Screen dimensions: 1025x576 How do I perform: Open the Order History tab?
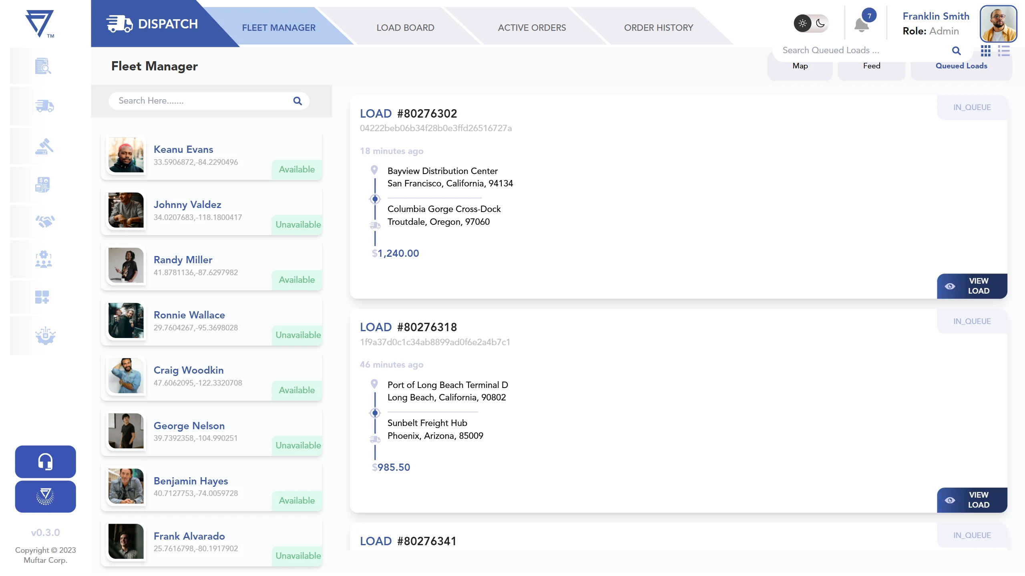(658, 28)
